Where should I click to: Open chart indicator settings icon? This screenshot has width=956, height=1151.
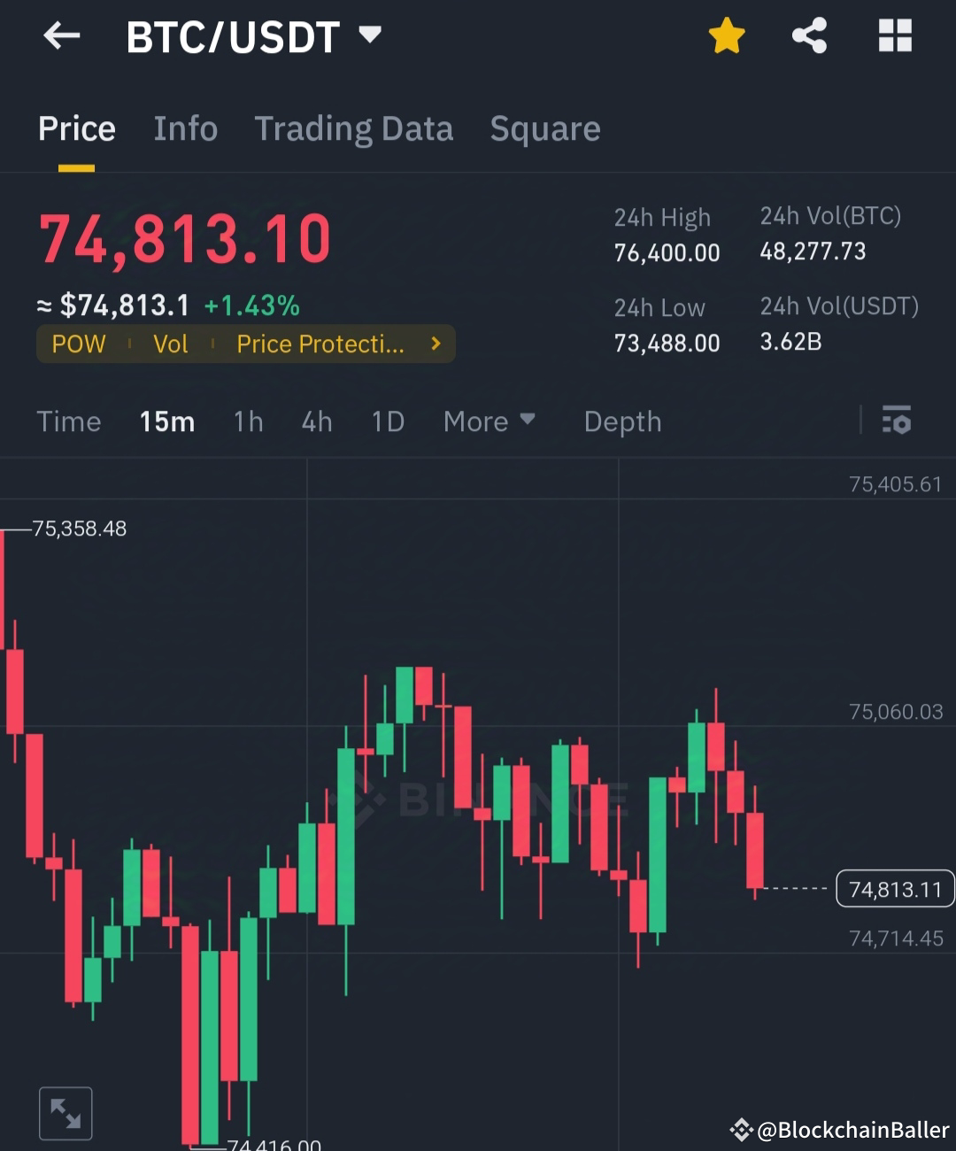pos(897,421)
